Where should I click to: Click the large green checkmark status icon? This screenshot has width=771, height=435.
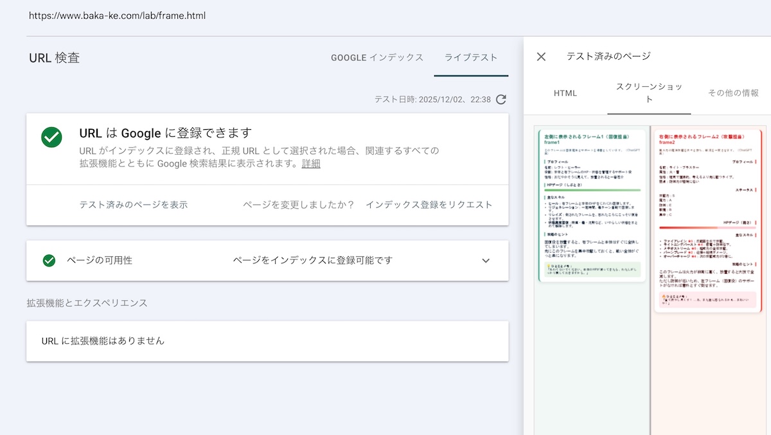51,137
